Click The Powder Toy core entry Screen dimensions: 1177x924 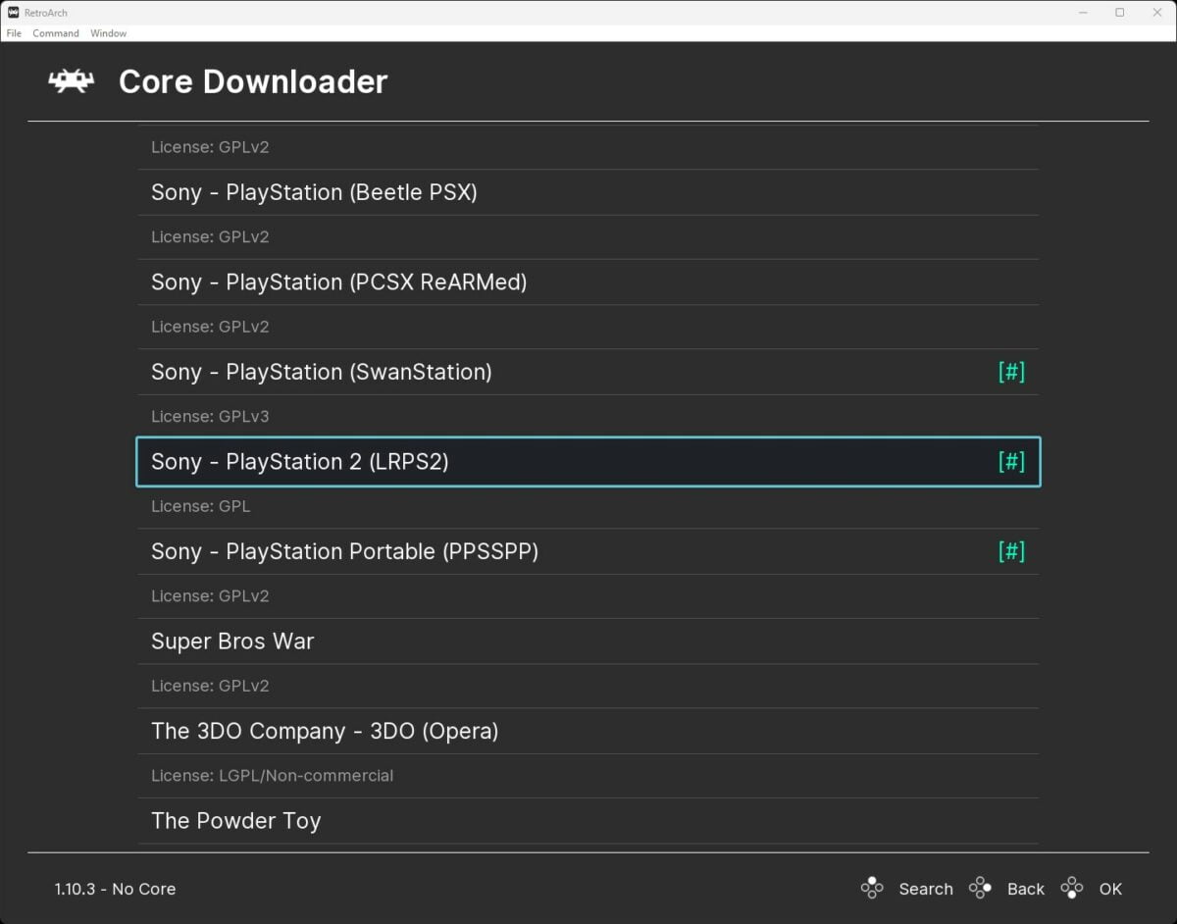[x=235, y=821]
